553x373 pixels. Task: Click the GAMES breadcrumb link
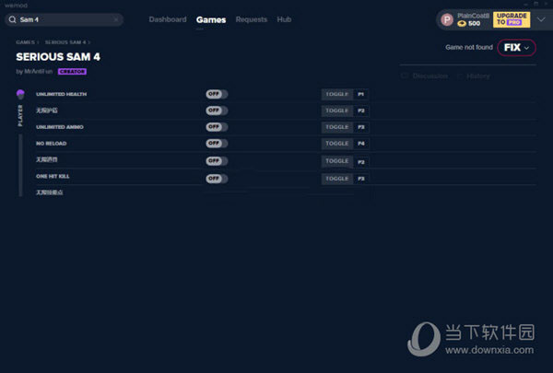coord(25,42)
